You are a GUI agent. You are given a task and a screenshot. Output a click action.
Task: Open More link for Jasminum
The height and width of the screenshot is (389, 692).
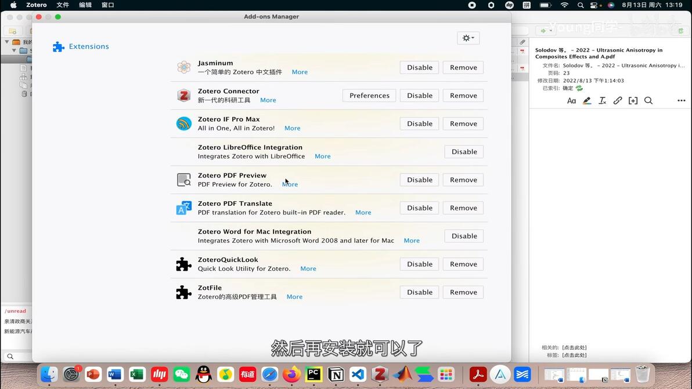pos(300,72)
